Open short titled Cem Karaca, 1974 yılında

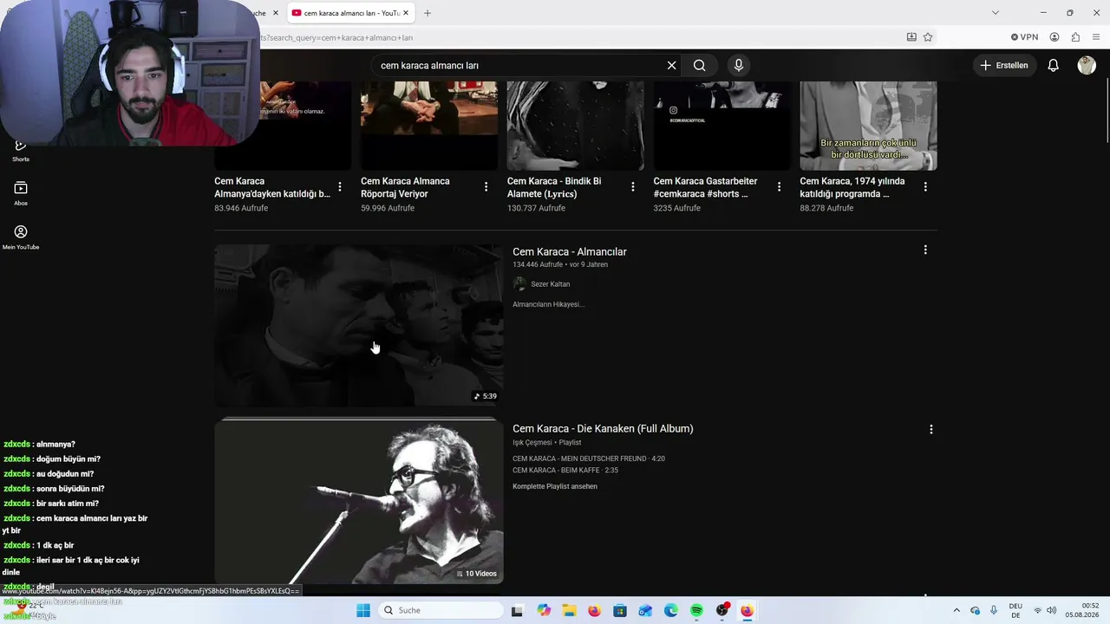852,187
